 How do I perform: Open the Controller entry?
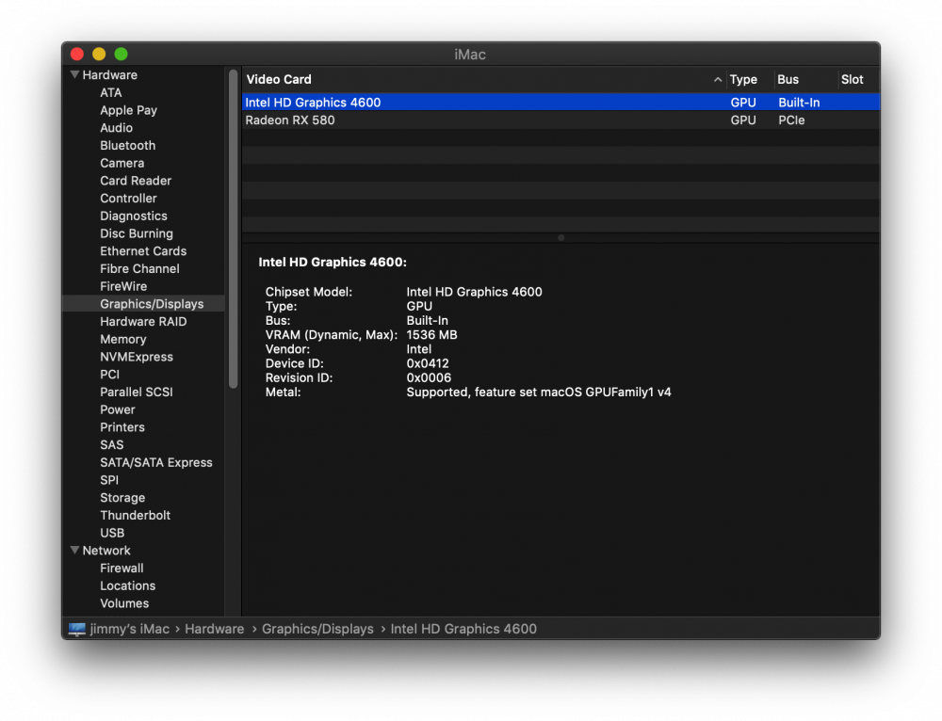[128, 198]
